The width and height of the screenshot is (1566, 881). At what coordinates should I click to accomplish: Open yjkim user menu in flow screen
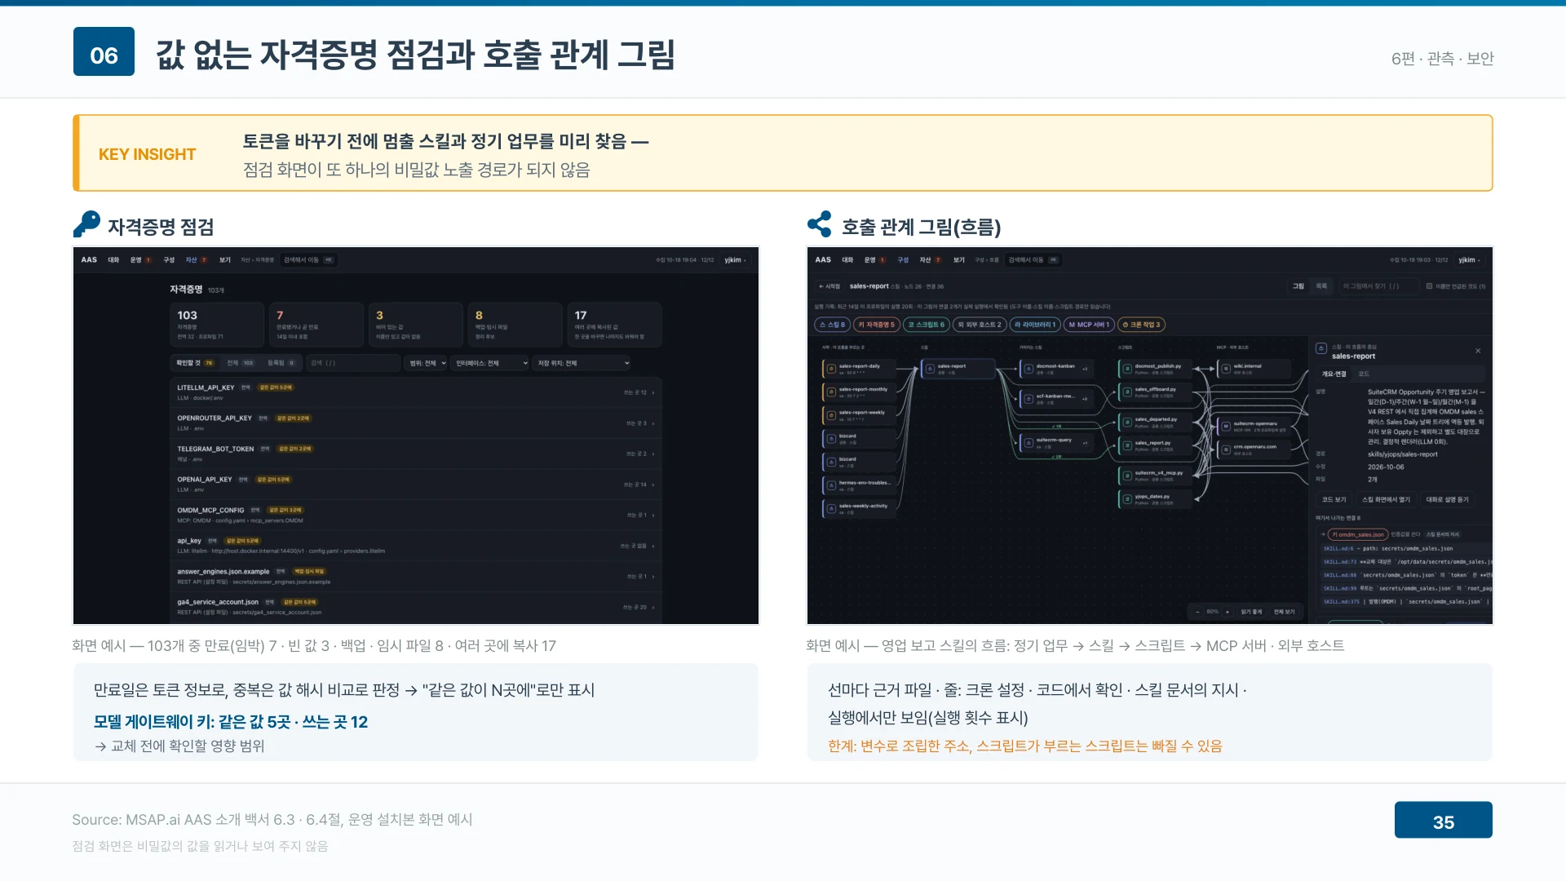[1469, 260]
